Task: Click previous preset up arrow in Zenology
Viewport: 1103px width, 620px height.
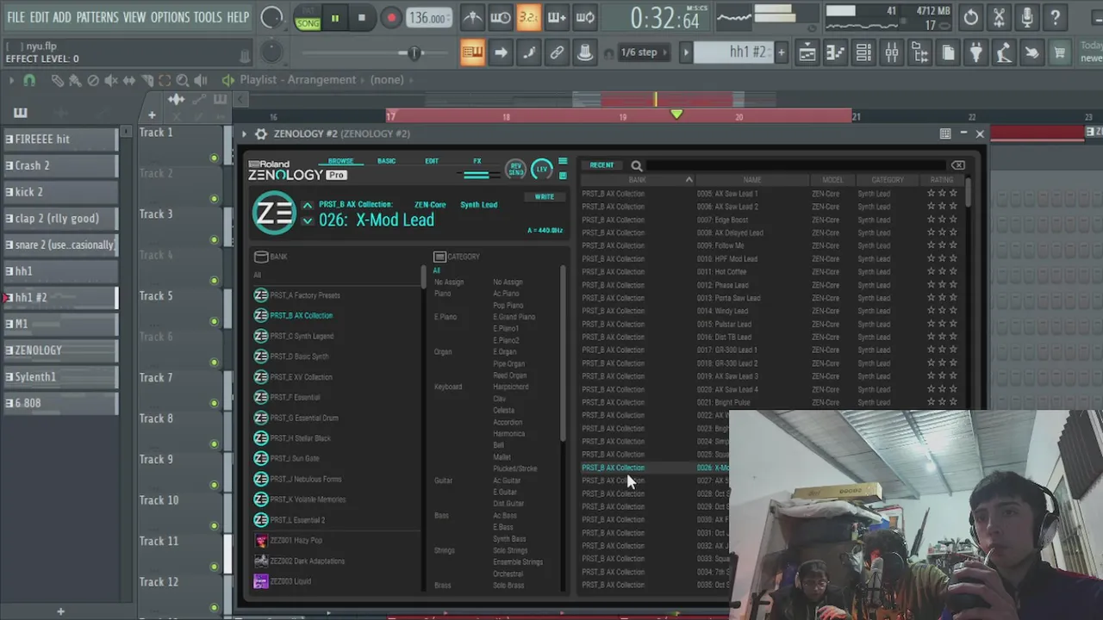Action: 307,206
